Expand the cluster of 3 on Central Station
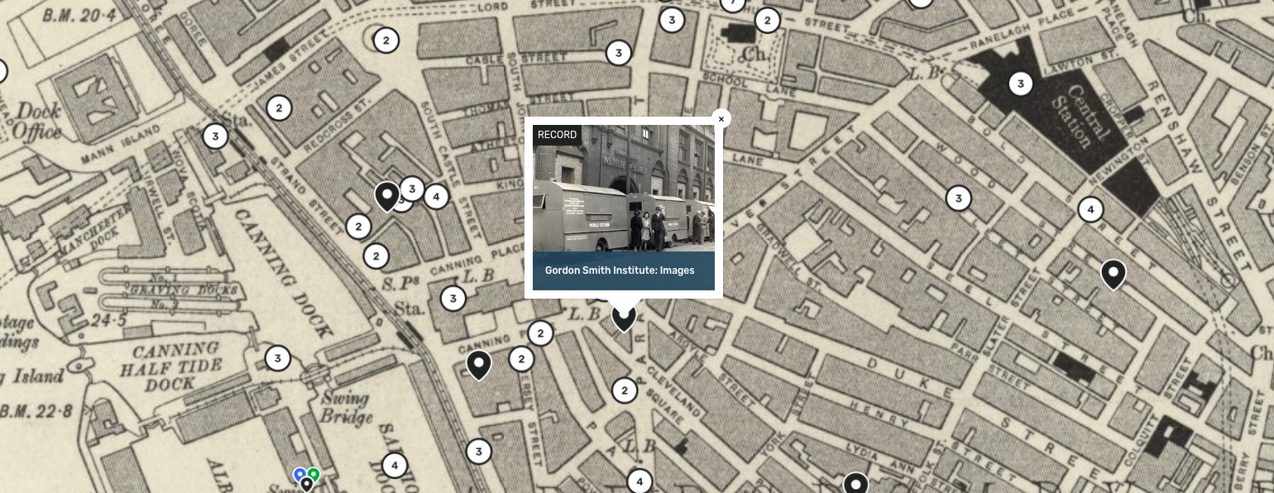1274x493 pixels. (x=1021, y=84)
